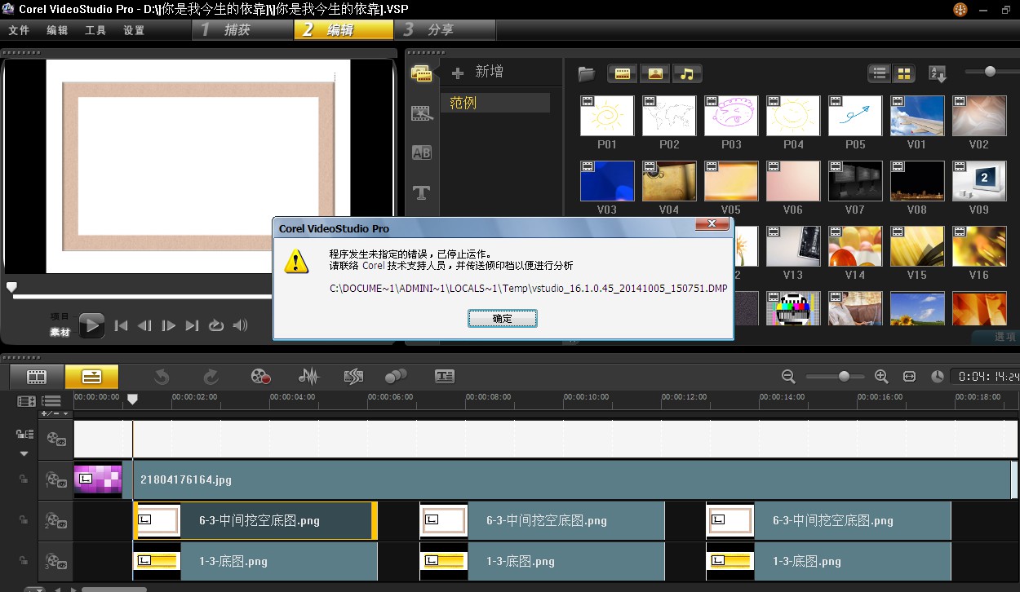Switch preview to Project mode
1020x592 pixels.
click(60, 316)
